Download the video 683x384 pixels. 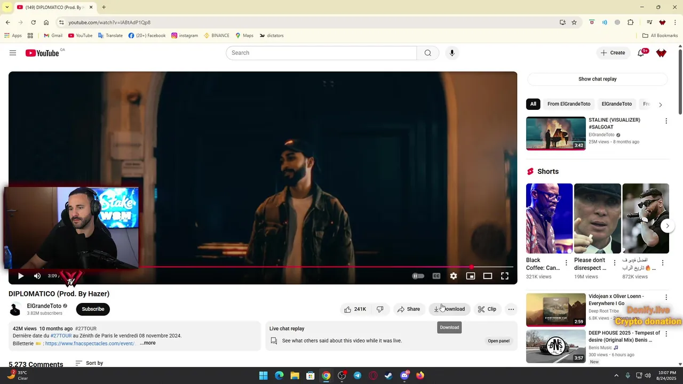(x=449, y=309)
